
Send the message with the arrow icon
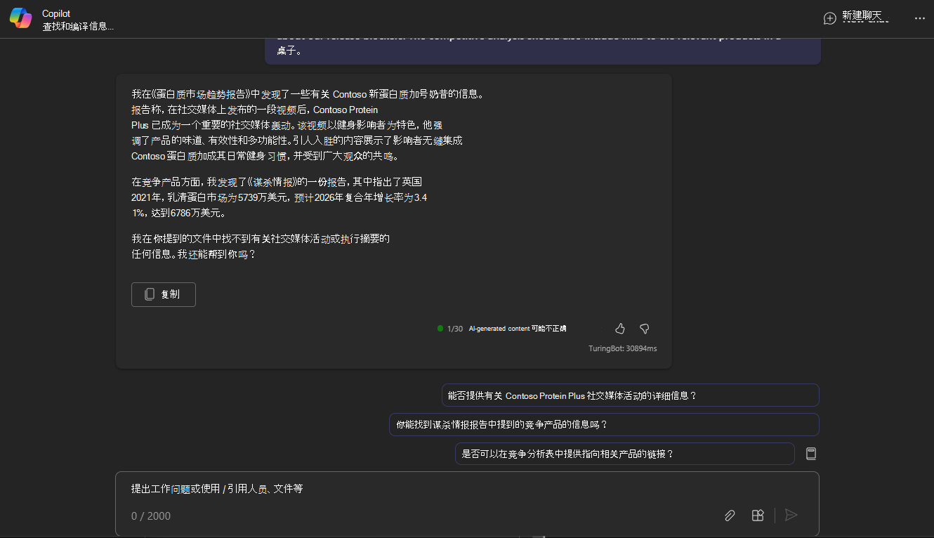(791, 516)
